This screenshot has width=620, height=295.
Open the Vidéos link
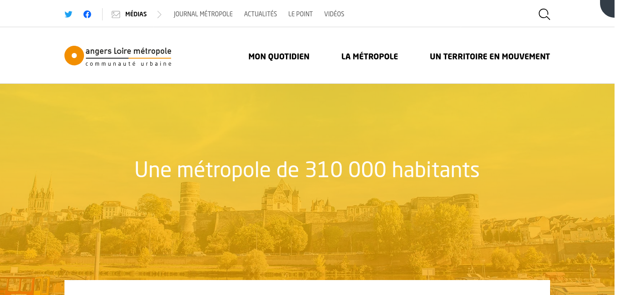click(334, 14)
